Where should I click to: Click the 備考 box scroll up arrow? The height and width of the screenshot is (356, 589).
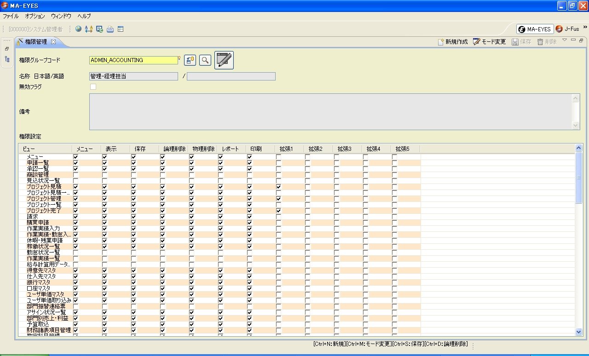click(576, 98)
